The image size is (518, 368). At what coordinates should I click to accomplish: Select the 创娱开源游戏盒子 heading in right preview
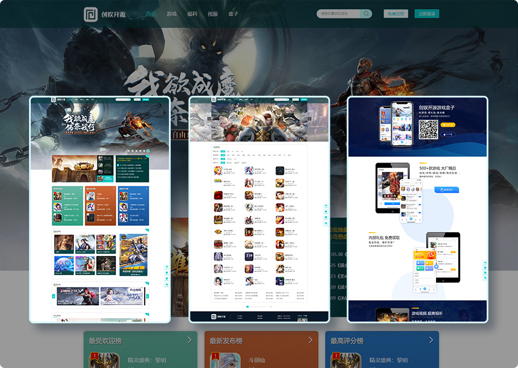[437, 108]
